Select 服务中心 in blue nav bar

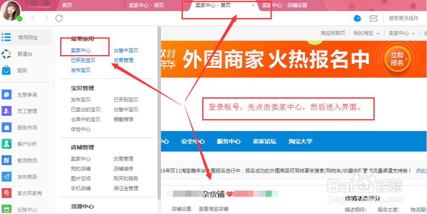pyautogui.click(x=229, y=142)
